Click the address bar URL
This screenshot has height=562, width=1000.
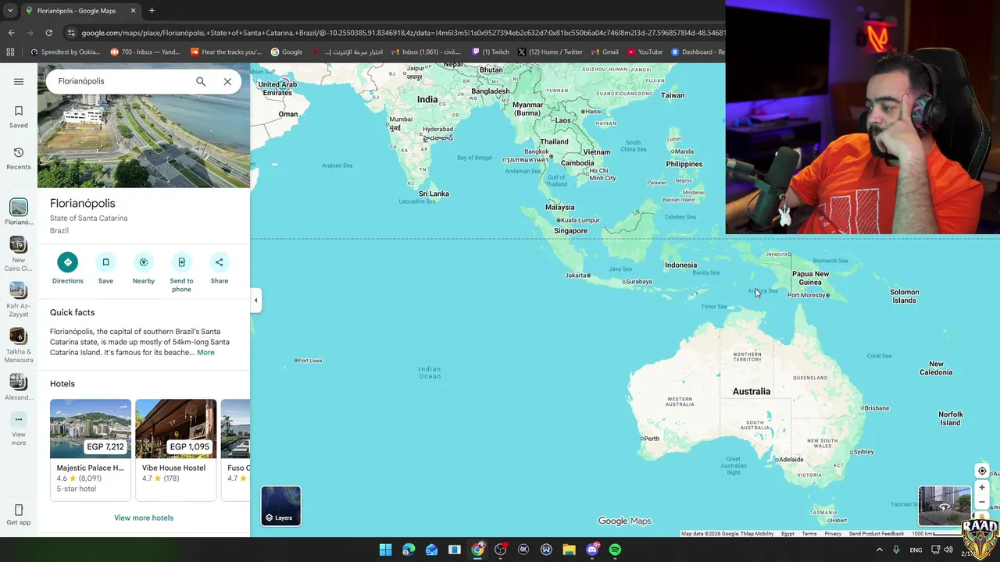tap(402, 33)
